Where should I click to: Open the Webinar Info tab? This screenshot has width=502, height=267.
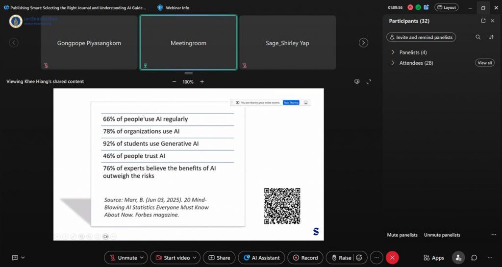174,8
